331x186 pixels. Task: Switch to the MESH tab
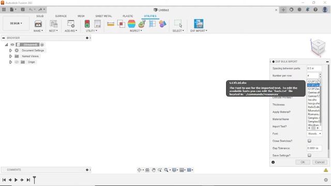(81, 16)
